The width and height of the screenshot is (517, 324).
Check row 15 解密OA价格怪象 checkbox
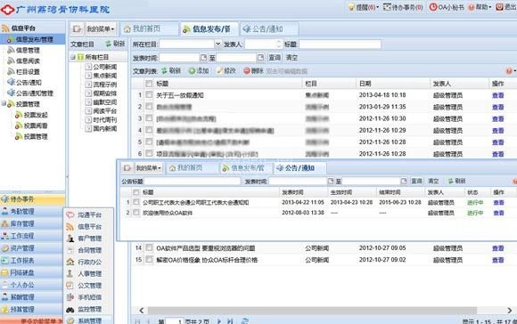(x=149, y=259)
